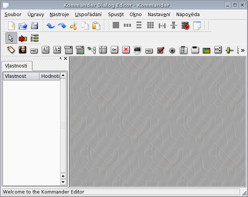Screen dimensions: 248x197
Task: Open the Okno menu
Action: click(x=136, y=15)
